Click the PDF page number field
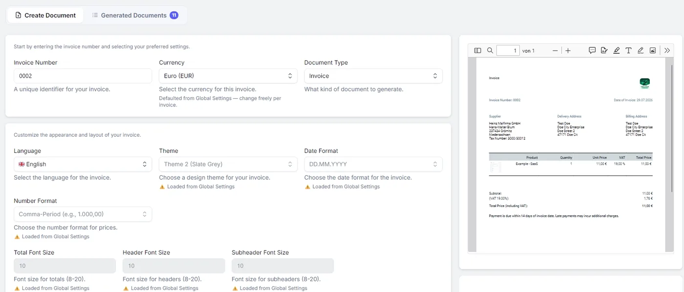Viewport: 684px width, 292px height. pos(508,50)
